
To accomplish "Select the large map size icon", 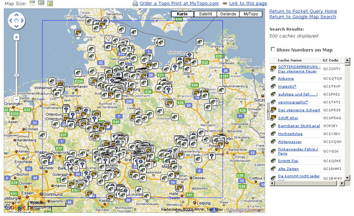I will tap(50, 4).
